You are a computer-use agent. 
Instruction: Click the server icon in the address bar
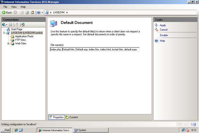coord(47,13)
